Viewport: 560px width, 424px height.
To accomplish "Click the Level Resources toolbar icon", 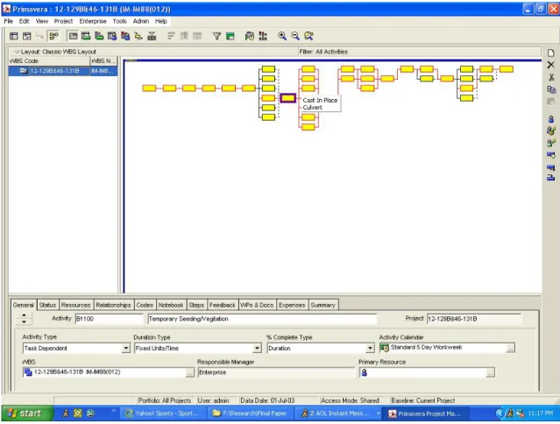I will click(x=263, y=36).
